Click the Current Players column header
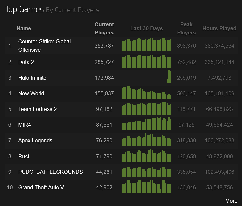Screen dimensions: 242x206 (x=104, y=29)
